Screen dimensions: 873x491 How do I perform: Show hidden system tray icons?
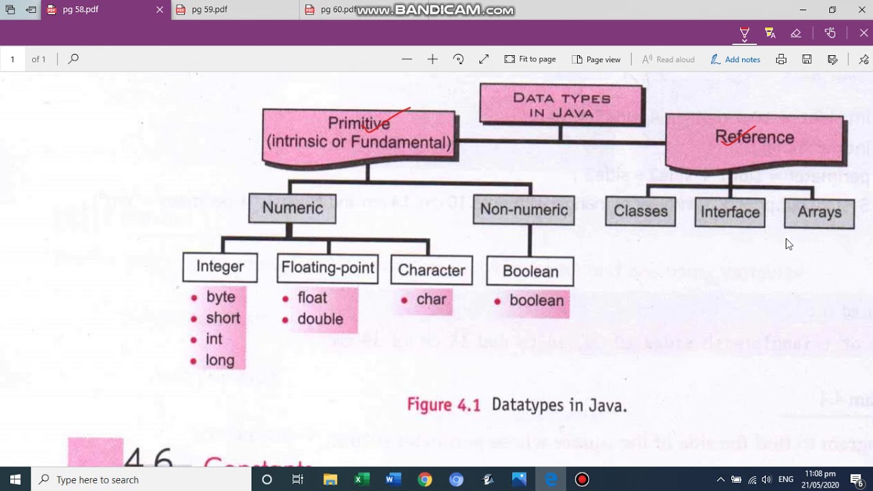click(x=720, y=479)
